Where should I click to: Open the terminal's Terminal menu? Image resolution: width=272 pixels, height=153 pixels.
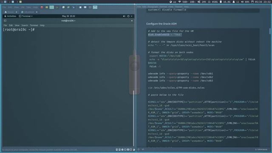(x=34, y=25)
